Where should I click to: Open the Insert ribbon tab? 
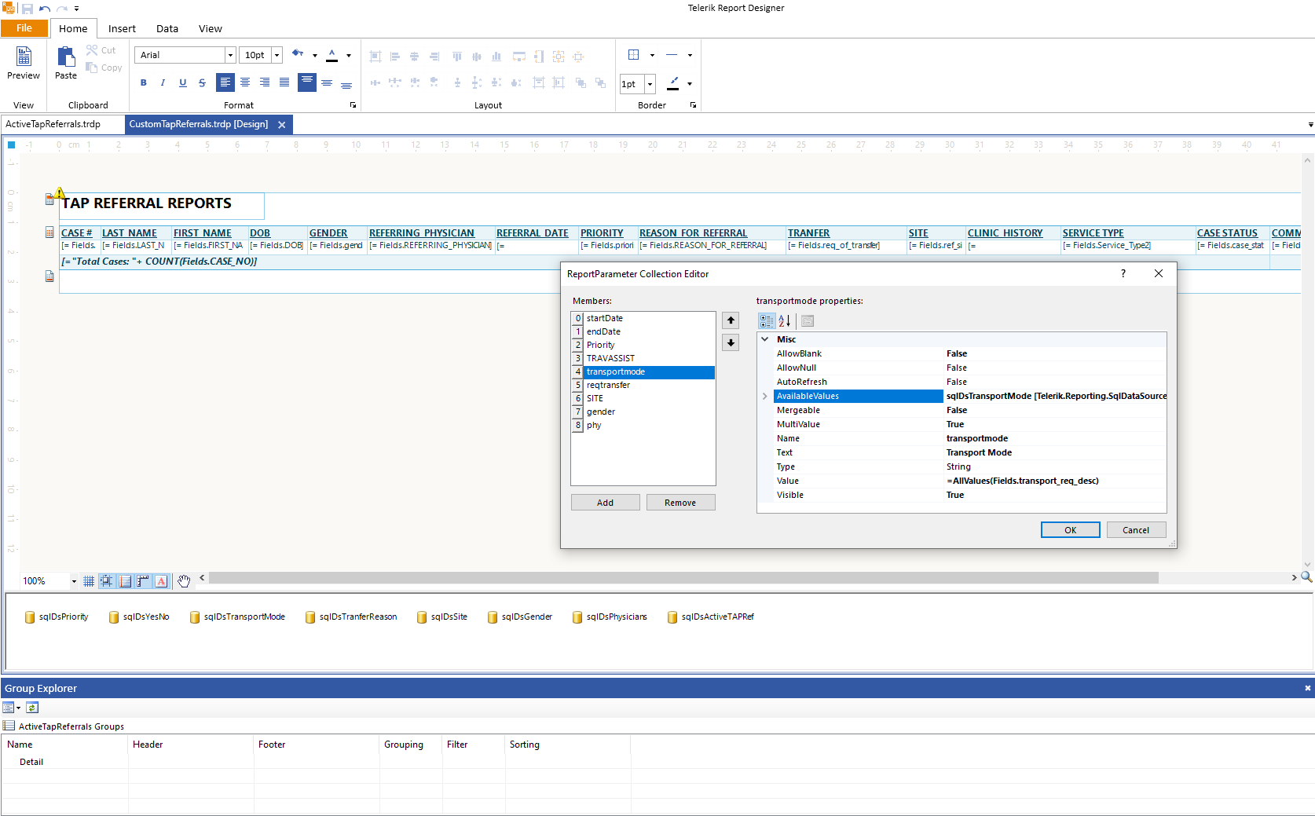tap(122, 28)
